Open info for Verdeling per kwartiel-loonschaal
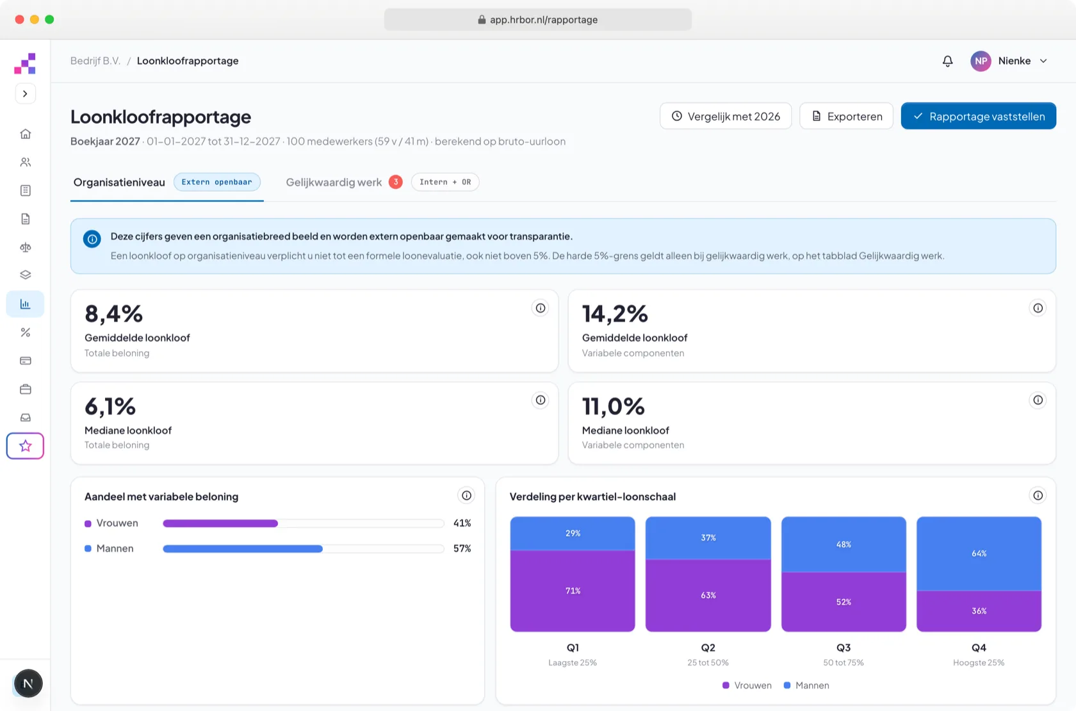1076x711 pixels. [x=1038, y=495]
